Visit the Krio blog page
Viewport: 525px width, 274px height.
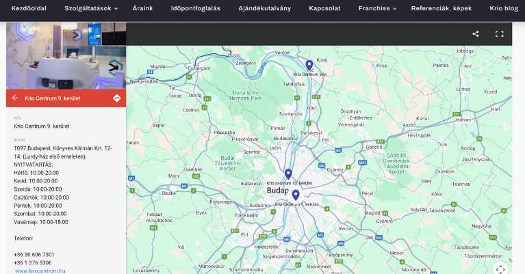click(x=504, y=8)
